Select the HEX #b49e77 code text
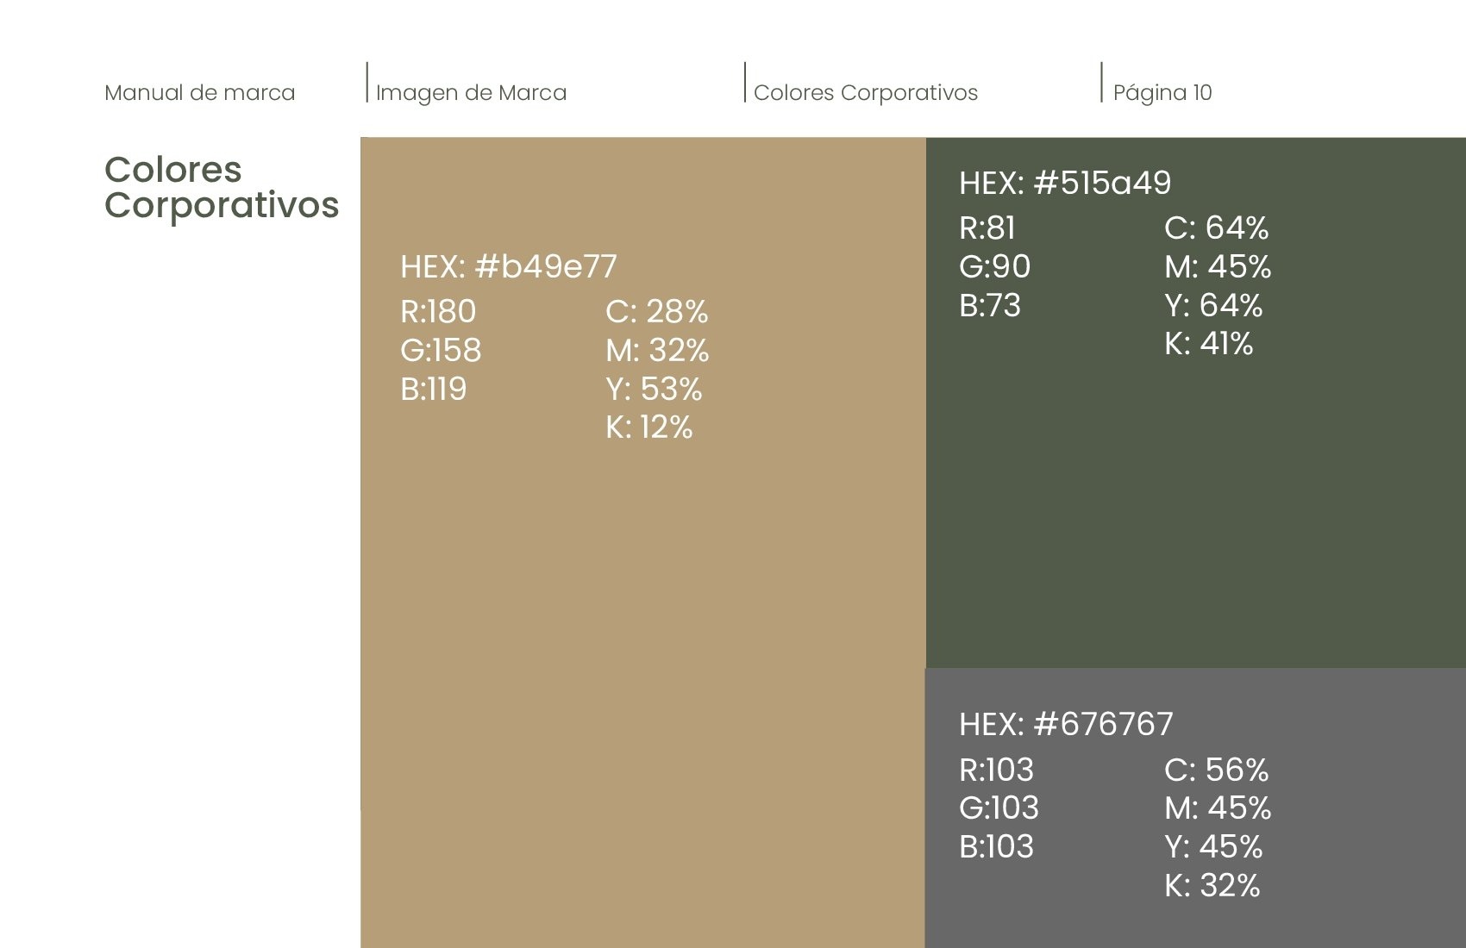 (508, 267)
